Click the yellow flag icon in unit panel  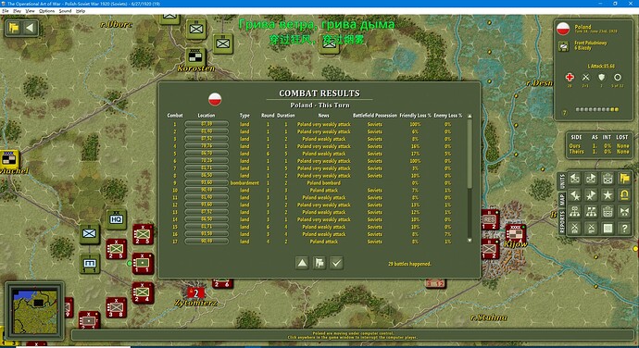pyautogui.click(x=624, y=178)
